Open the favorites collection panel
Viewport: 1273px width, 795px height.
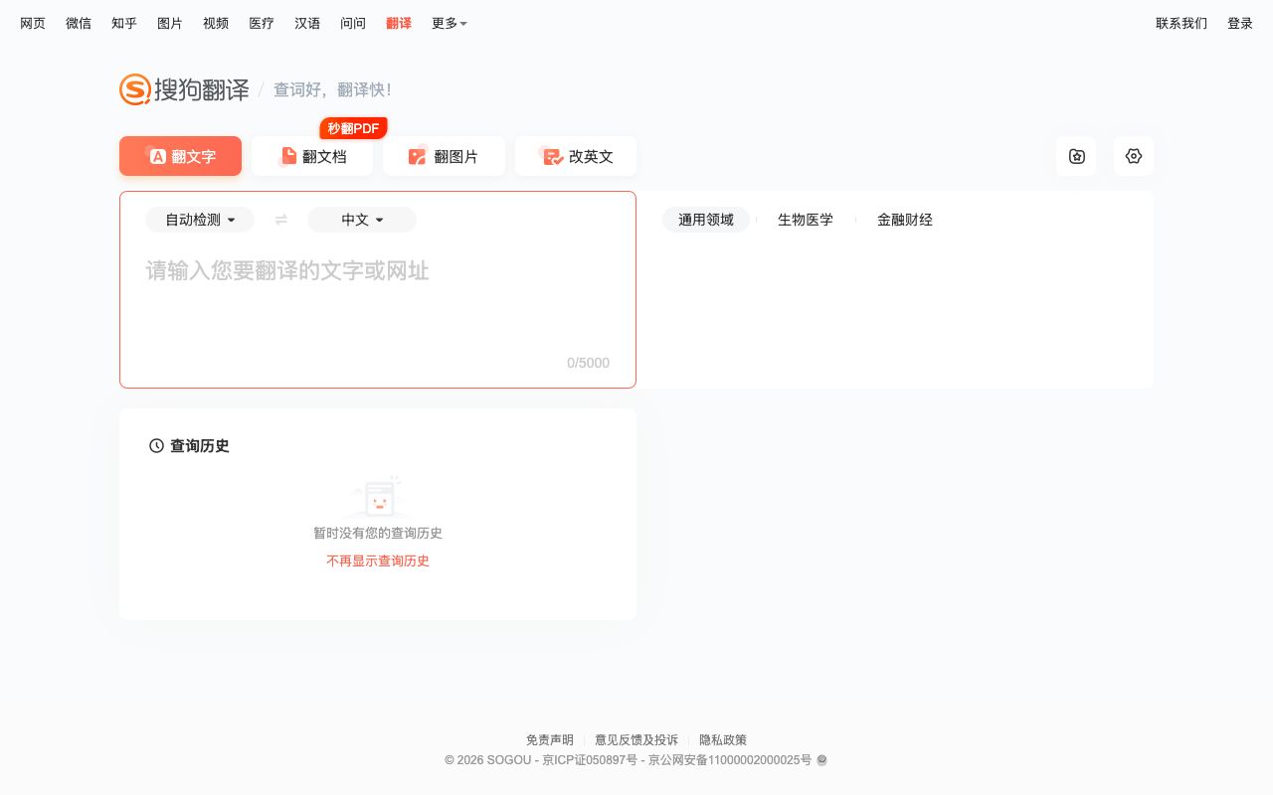tap(1076, 156)
